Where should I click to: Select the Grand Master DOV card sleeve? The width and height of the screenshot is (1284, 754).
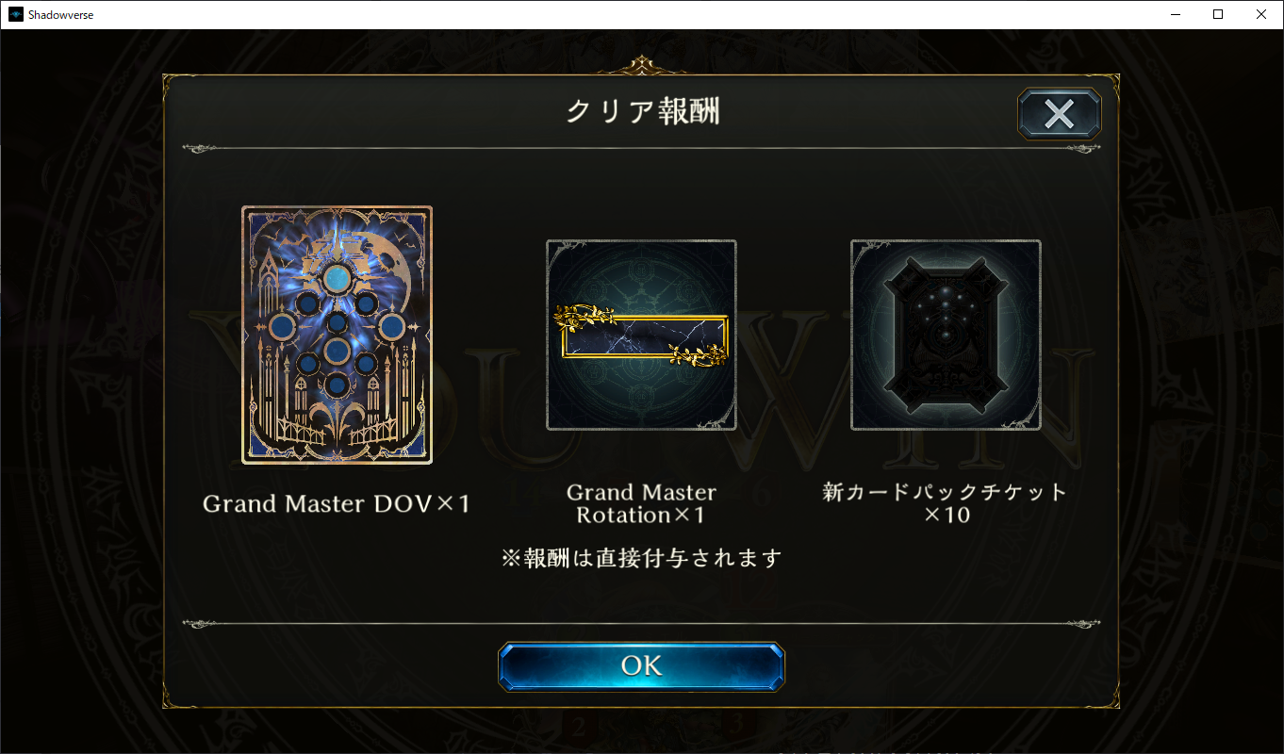pyautogui.click(x=337, y=335)
